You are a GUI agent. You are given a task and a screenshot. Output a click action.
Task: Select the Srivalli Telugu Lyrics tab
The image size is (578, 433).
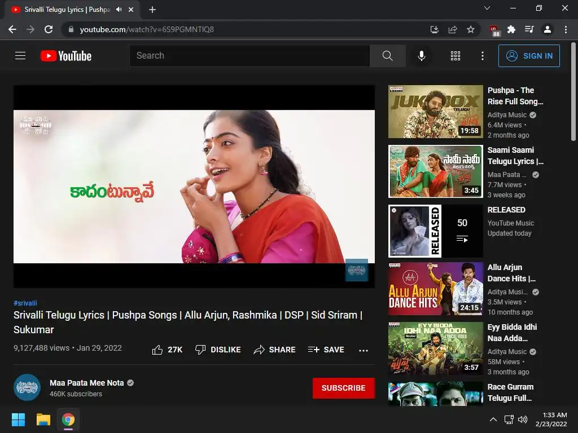(72, 10)
